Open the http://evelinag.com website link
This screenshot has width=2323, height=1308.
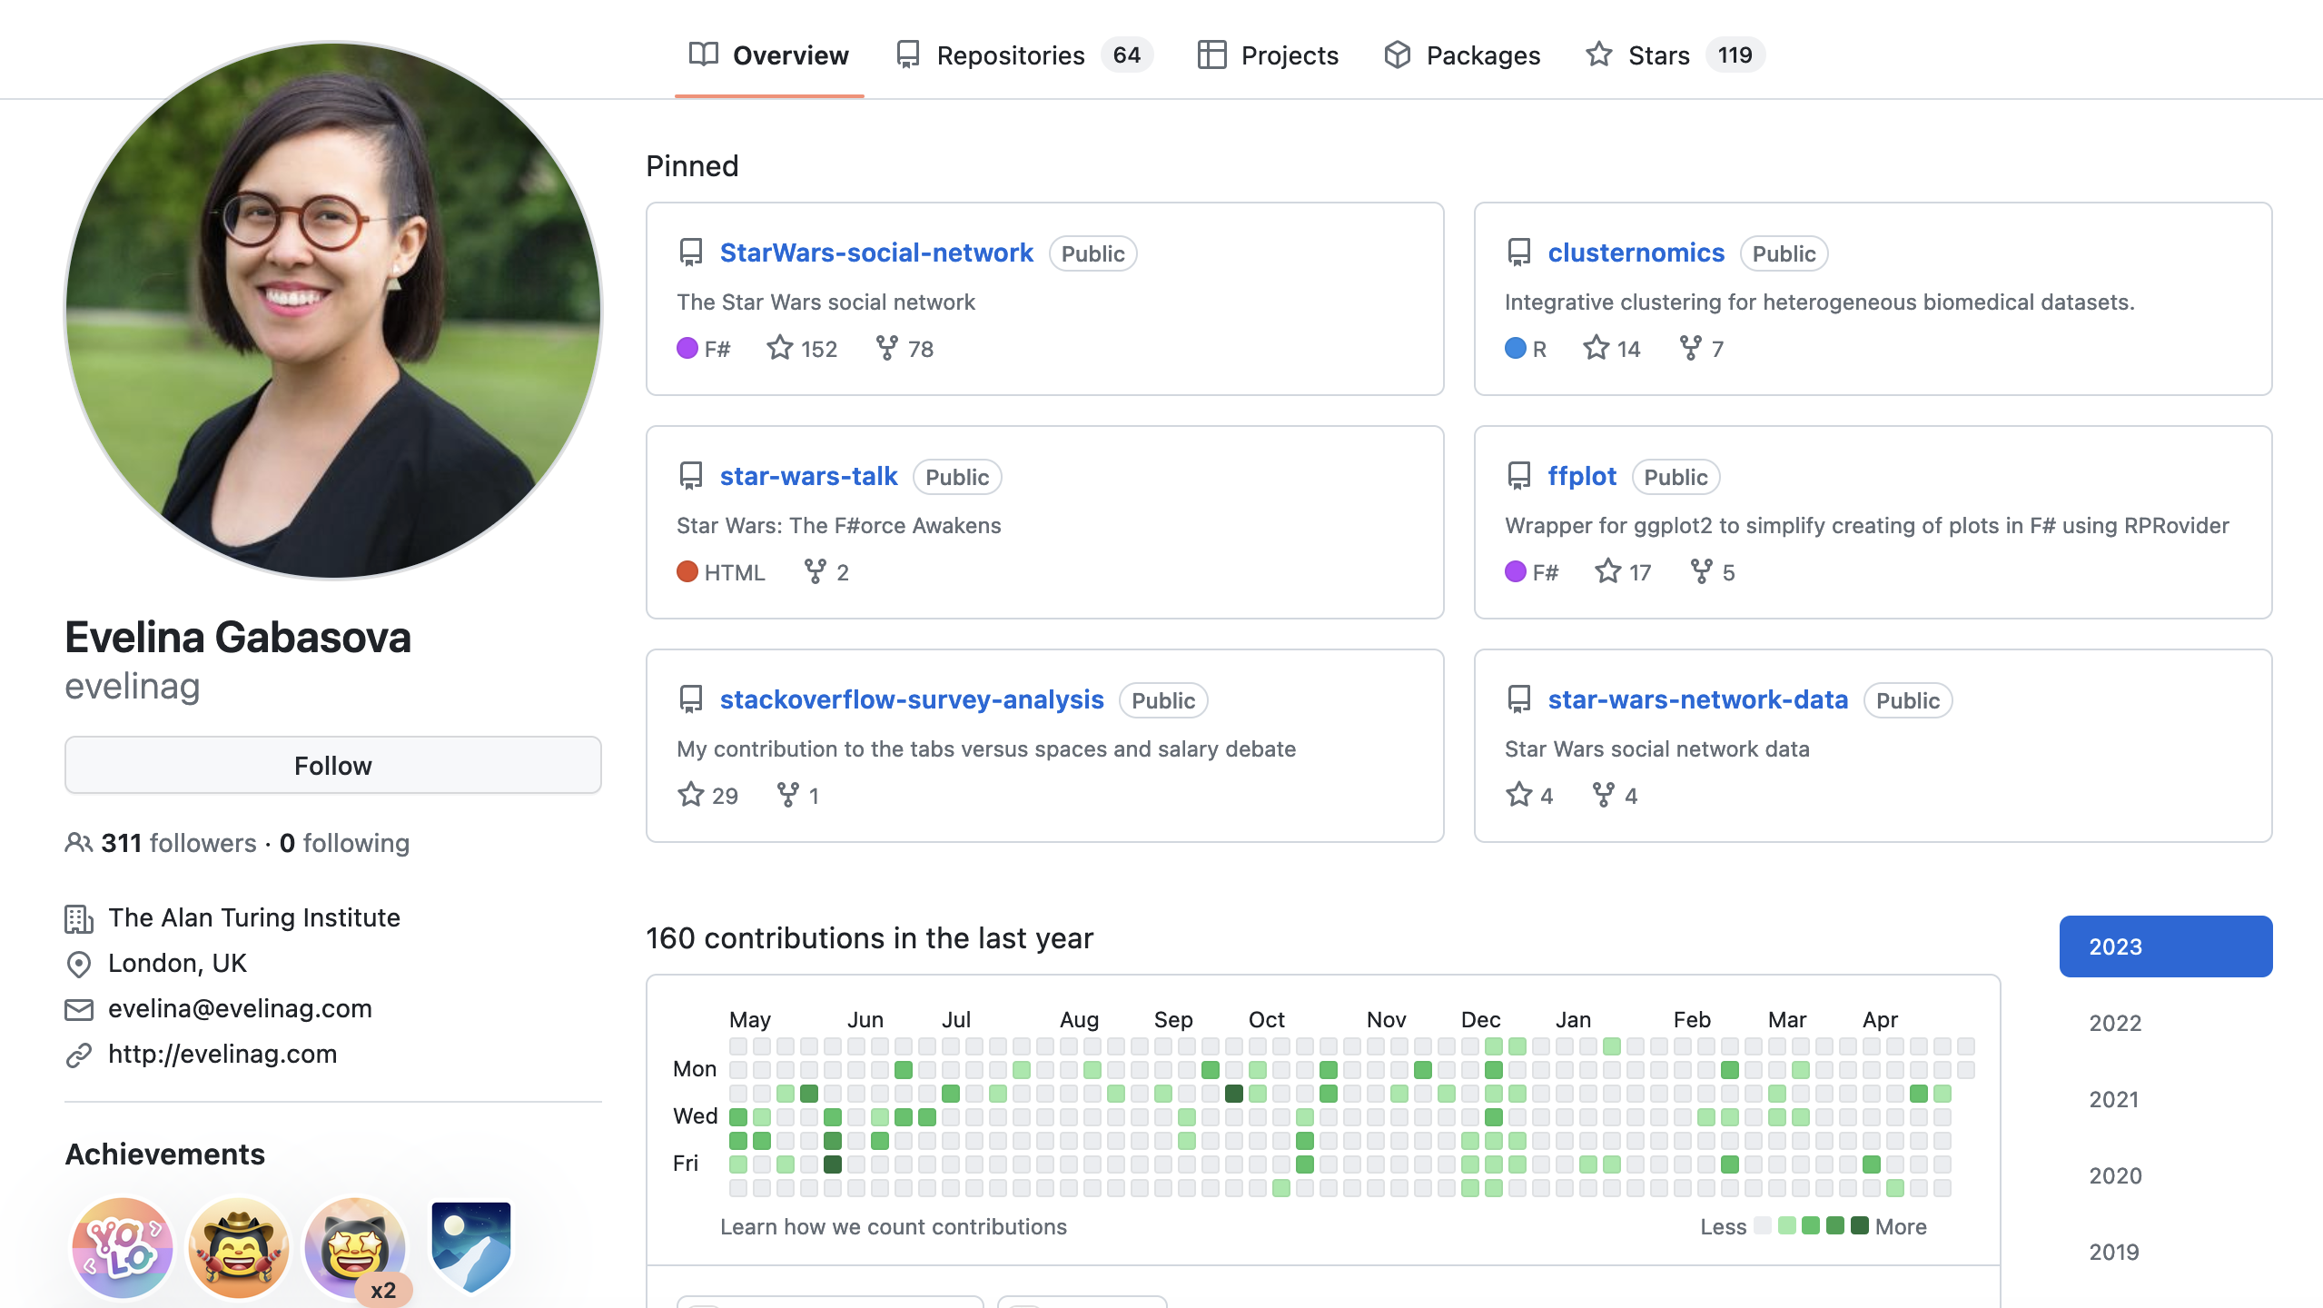tap(222, 1054)
